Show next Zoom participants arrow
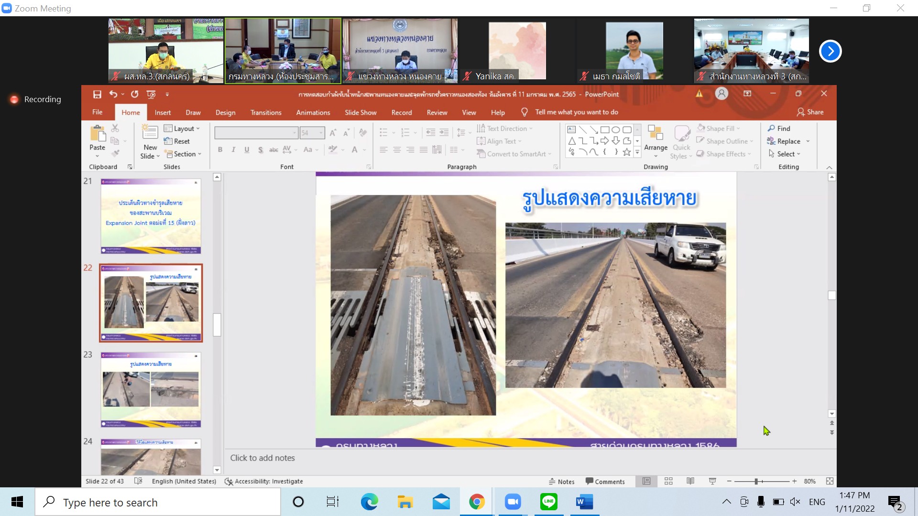This screenshot has height=516, width=918. (x=830, y=51)
